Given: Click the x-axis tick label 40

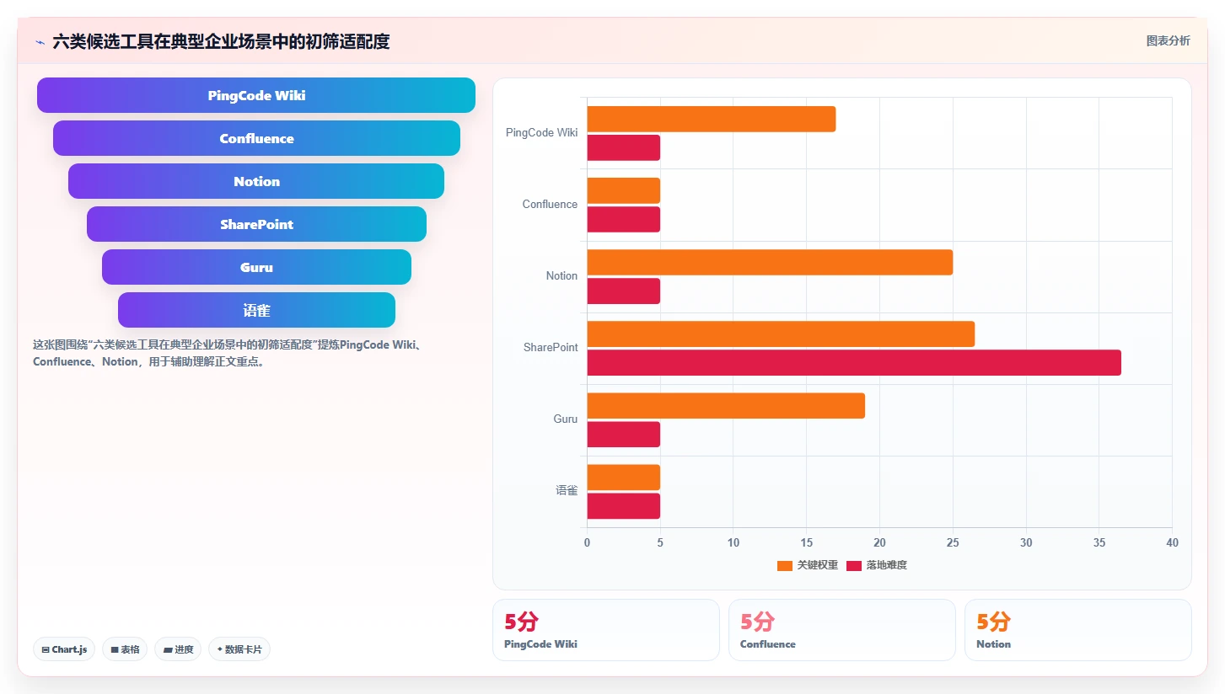Looking at the screenshot, I should point(1172,543).
